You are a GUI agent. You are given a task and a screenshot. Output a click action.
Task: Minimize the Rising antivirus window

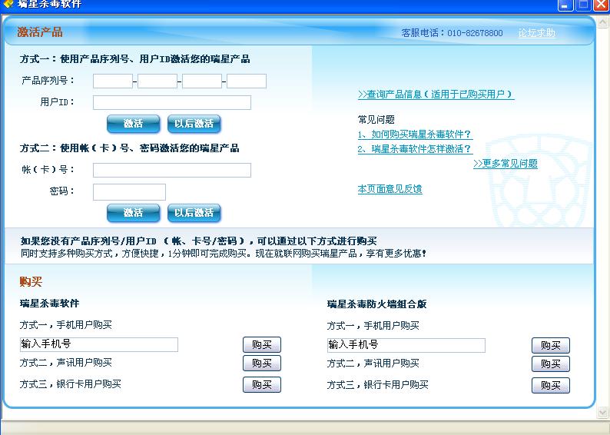pos(565,5)
